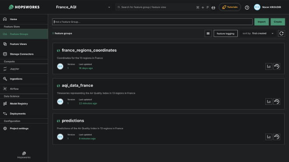Open predictions feature group
Image resolution: width=289 pixels, height=162 pixels.
(73, 121)
